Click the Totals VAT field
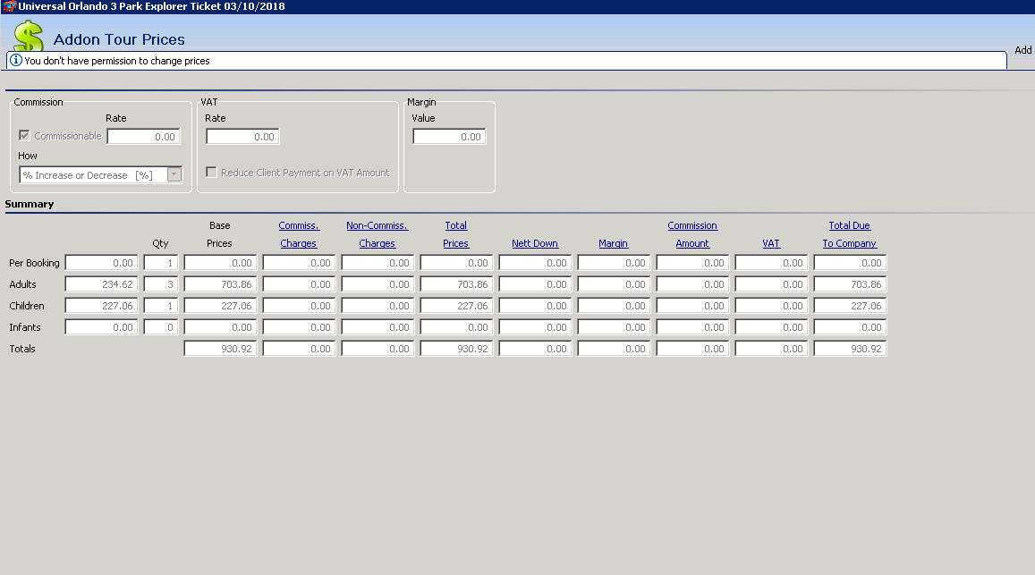The height and width of the screenshot is (575, 1035). [x=771, y=349]
